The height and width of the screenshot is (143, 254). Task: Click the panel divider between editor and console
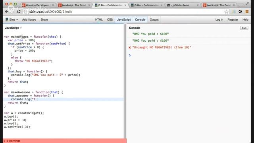tap(125, 81)
